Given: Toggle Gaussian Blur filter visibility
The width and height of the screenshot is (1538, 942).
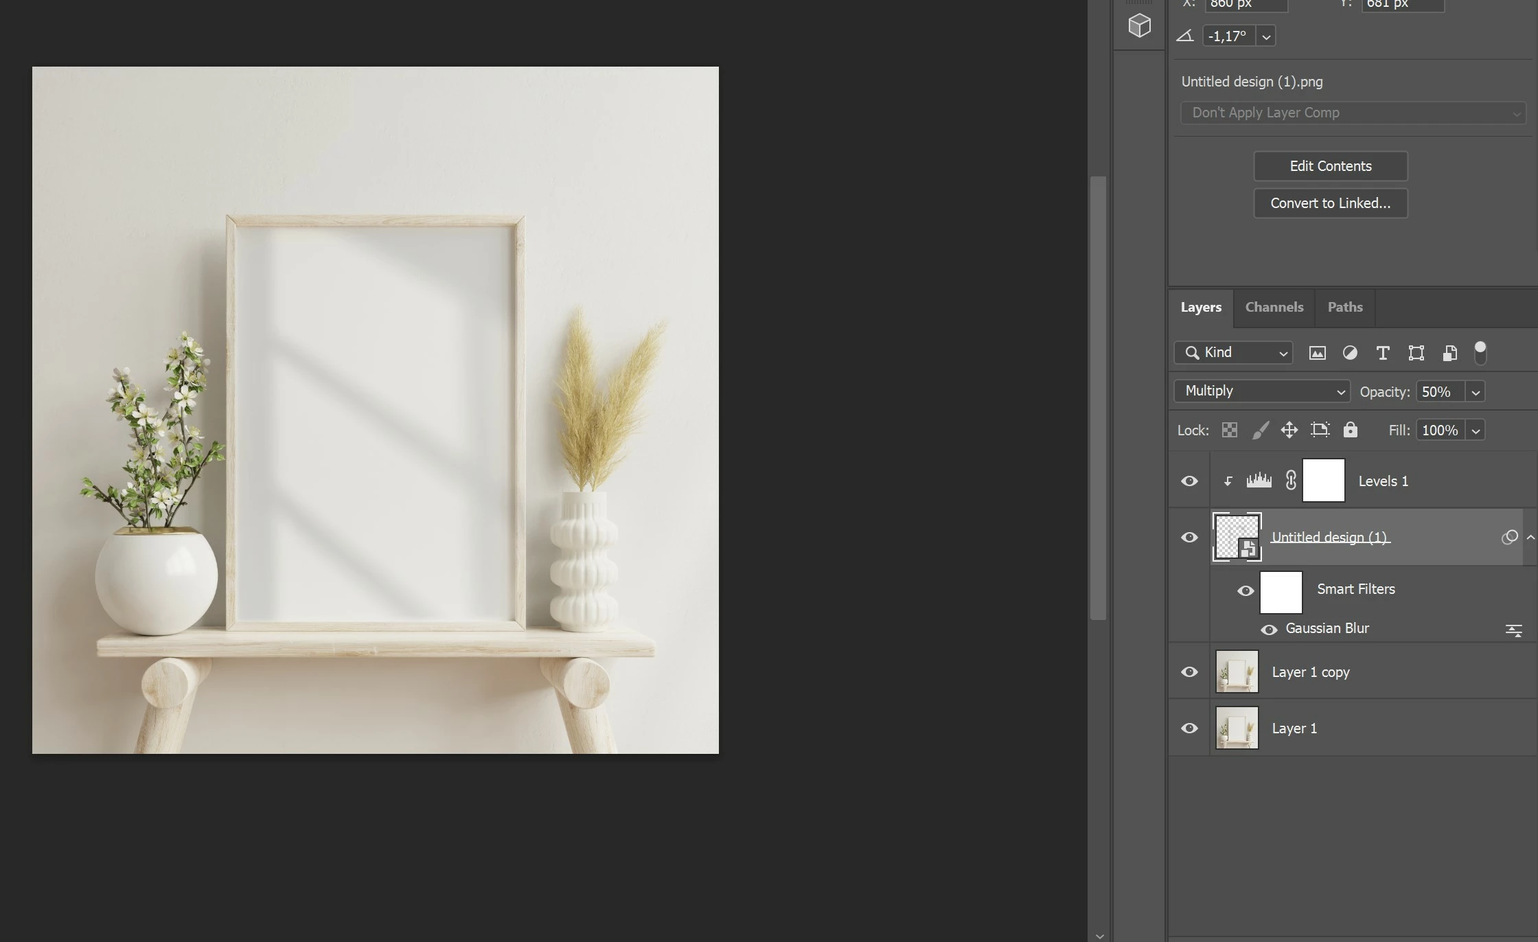Looking at the screenshot, I should click(x=1269, y=630).
